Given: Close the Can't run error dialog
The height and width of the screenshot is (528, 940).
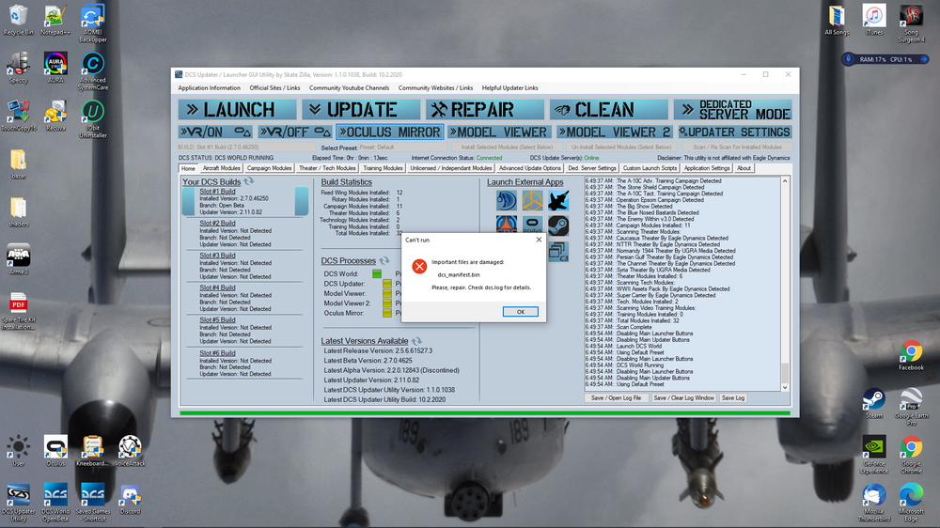Looking at the screenshot, I should 539,240.
